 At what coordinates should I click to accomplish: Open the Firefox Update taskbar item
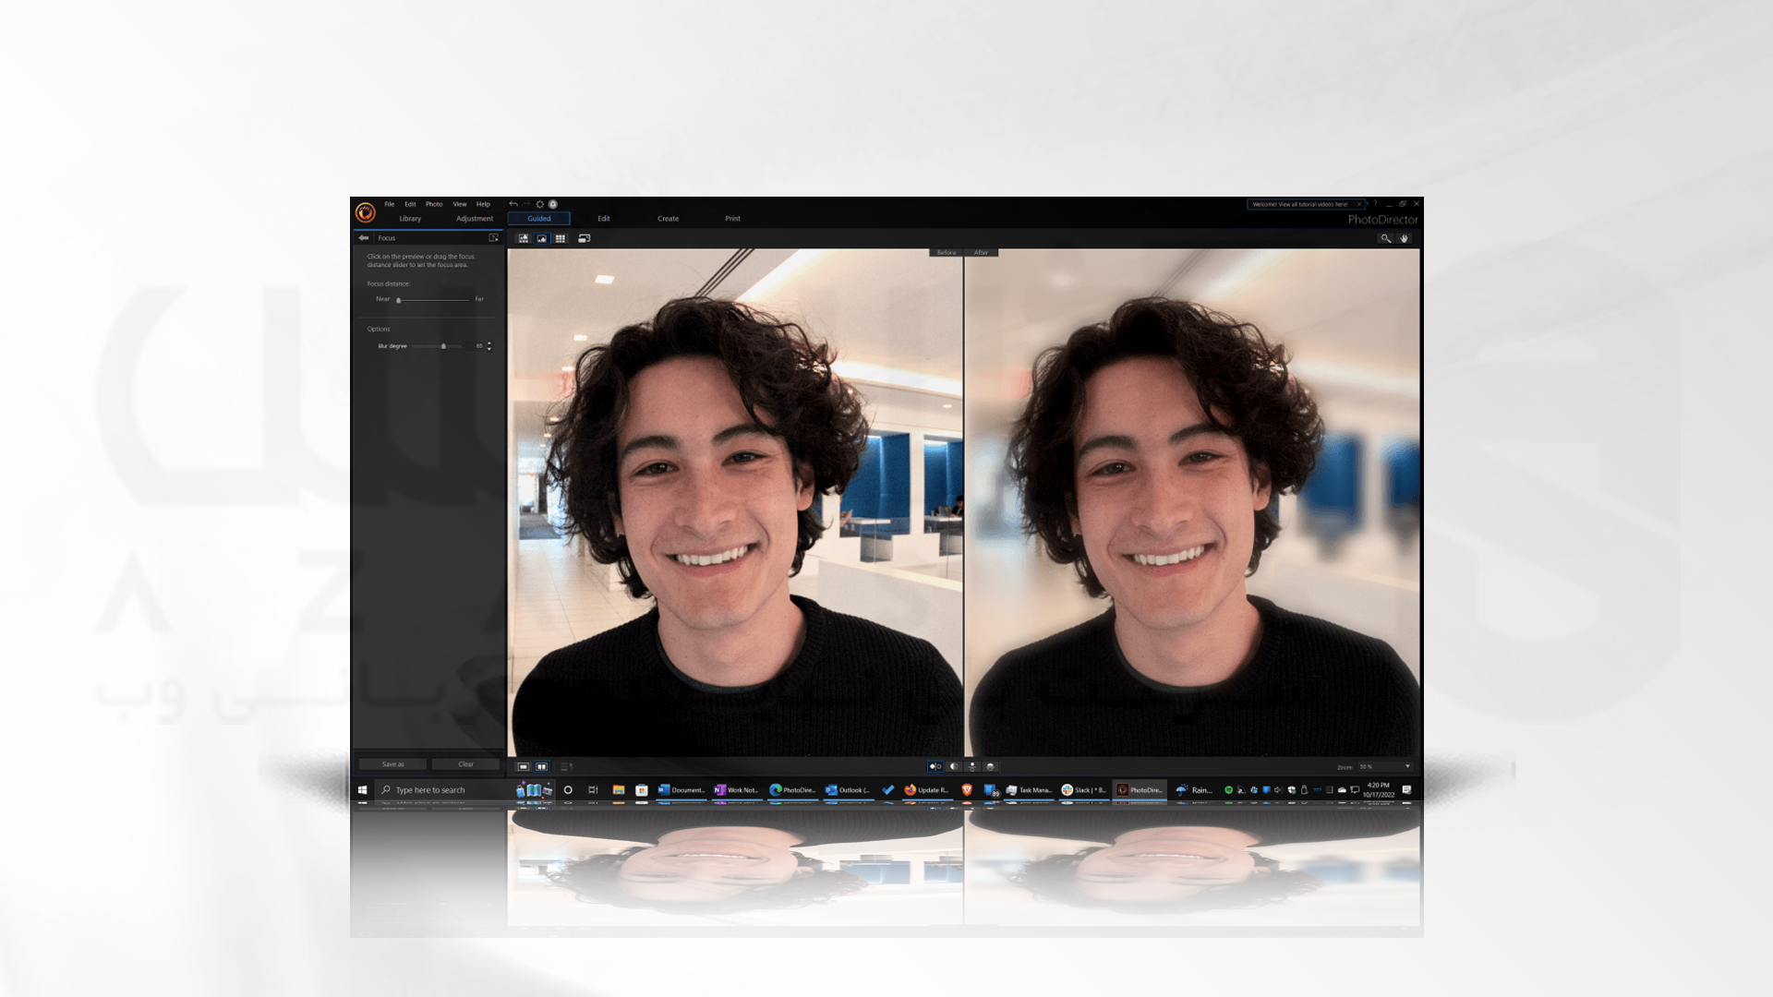pyautogui.click(x=926, y=790)
